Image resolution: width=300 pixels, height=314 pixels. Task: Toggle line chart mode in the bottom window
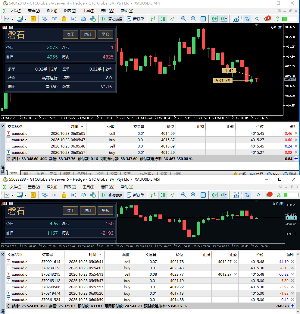tap(172, 195)
